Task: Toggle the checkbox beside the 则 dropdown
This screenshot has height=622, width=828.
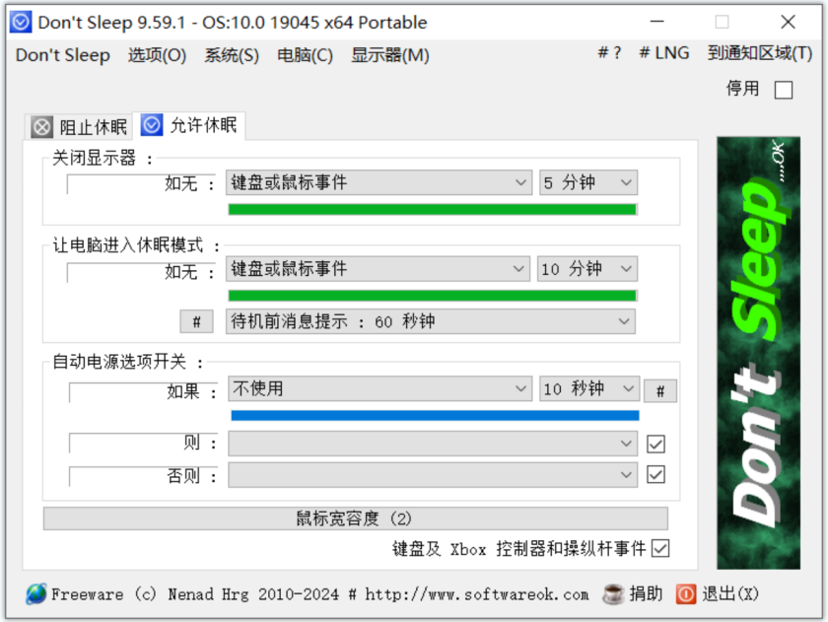Action: 655,444
